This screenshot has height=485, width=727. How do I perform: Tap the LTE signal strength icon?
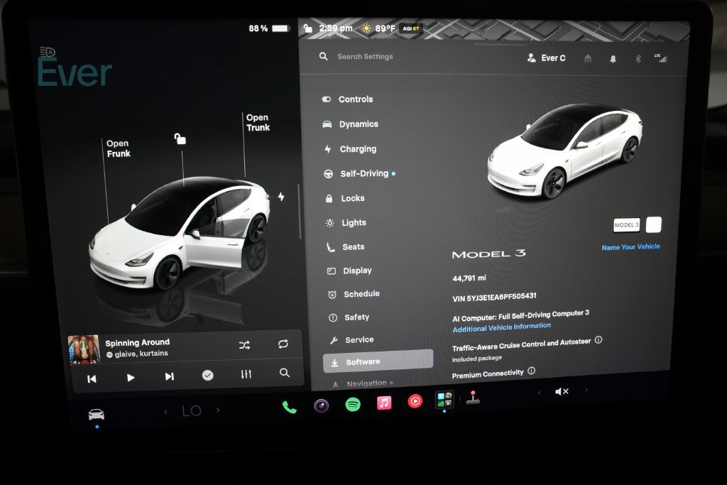(x=661, y=58)
